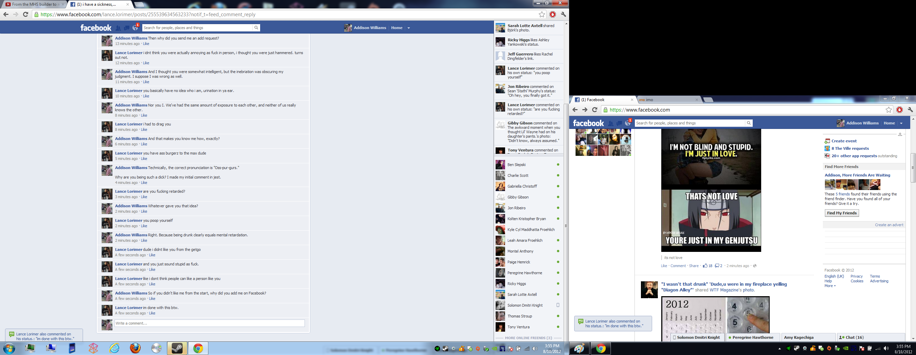Click the Create event calendar icon
This screenshot has width=916, height=355.
[x=827, y=141]
